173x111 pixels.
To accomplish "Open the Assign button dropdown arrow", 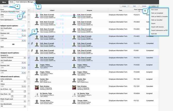I will point(128,6).
